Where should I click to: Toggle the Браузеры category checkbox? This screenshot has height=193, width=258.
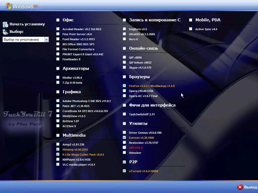point(124,77)
